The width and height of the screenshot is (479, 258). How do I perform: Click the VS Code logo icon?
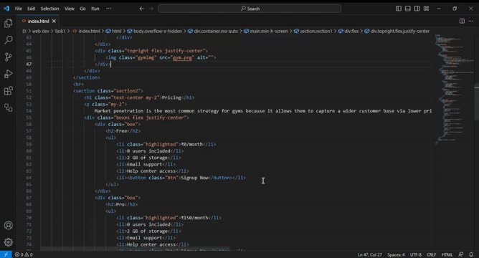[x=6, y=9]
